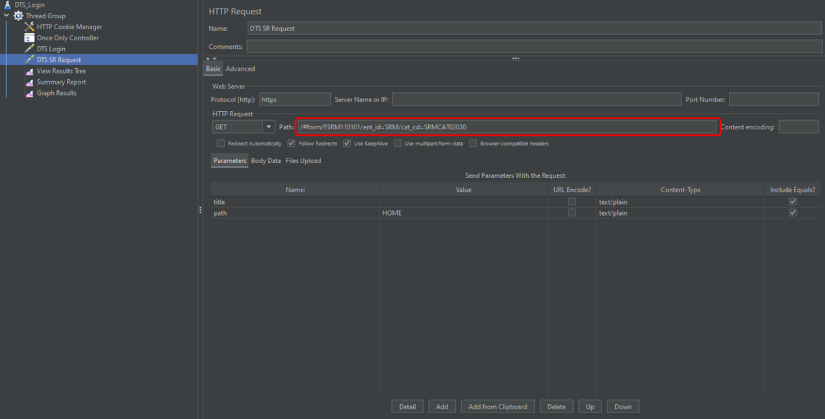Open the GET method dropdown
Image resolution: width=825 pixels, height=419 pixels.
pyautogui.click(x=268, y=127)
